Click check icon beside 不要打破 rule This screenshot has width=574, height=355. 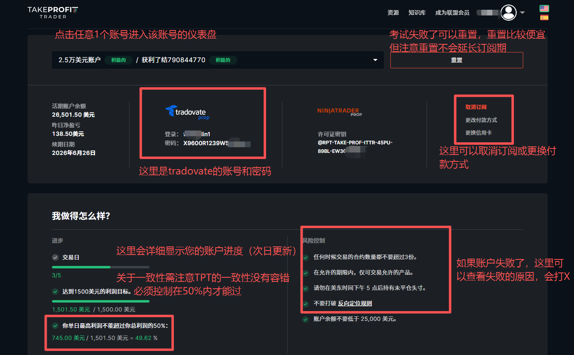click(305, 304)
